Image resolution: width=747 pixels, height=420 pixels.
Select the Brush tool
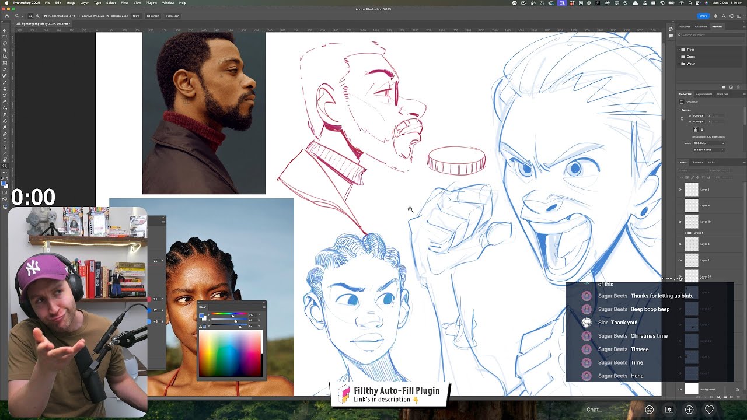click(5, 82)
